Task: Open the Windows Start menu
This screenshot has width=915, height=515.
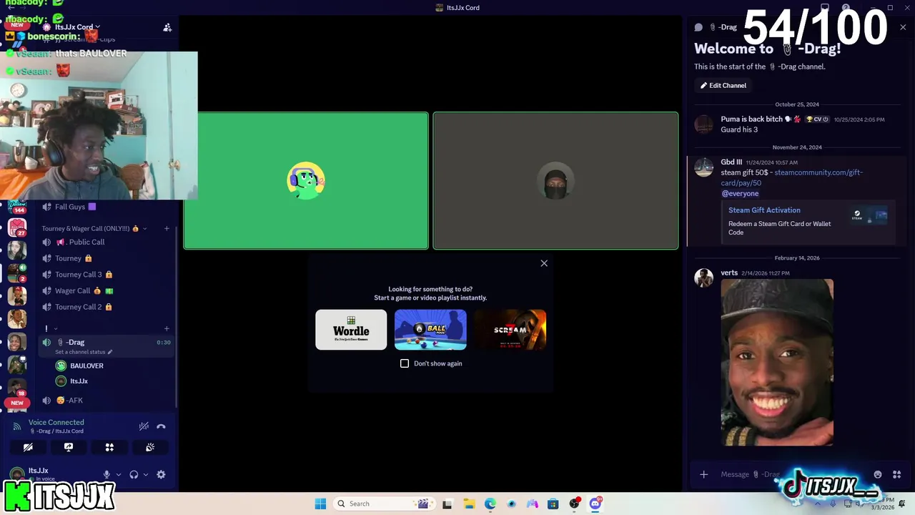Action: [x=320, y=504]
